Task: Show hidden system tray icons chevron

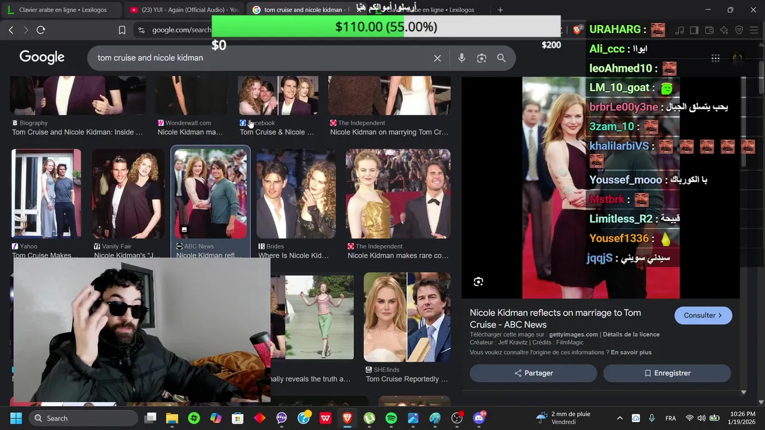Action: (x=620, y=418)
